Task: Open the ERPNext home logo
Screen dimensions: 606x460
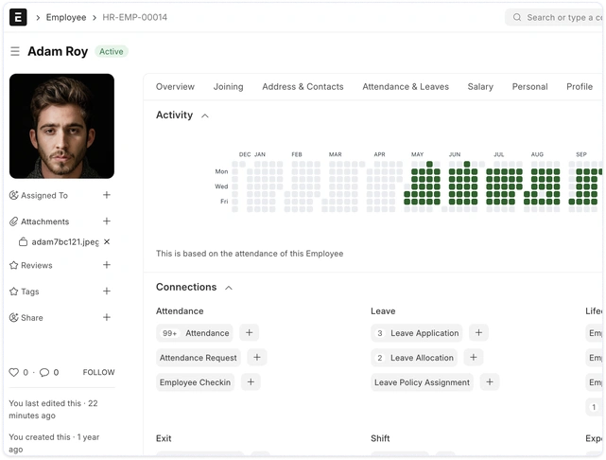Action: click(x=18, y=17)
